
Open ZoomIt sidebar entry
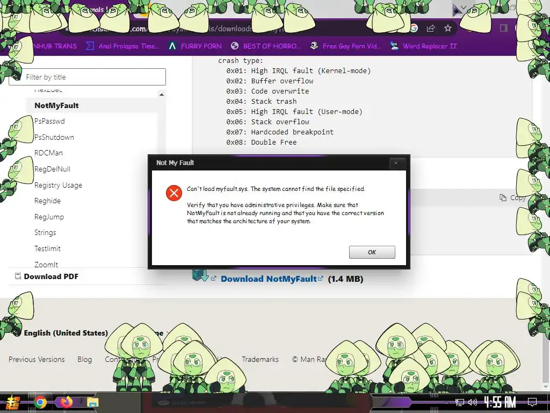pos(46,265)
